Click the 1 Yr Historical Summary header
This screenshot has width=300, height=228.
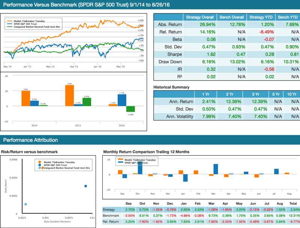click(x=205, y=94)
